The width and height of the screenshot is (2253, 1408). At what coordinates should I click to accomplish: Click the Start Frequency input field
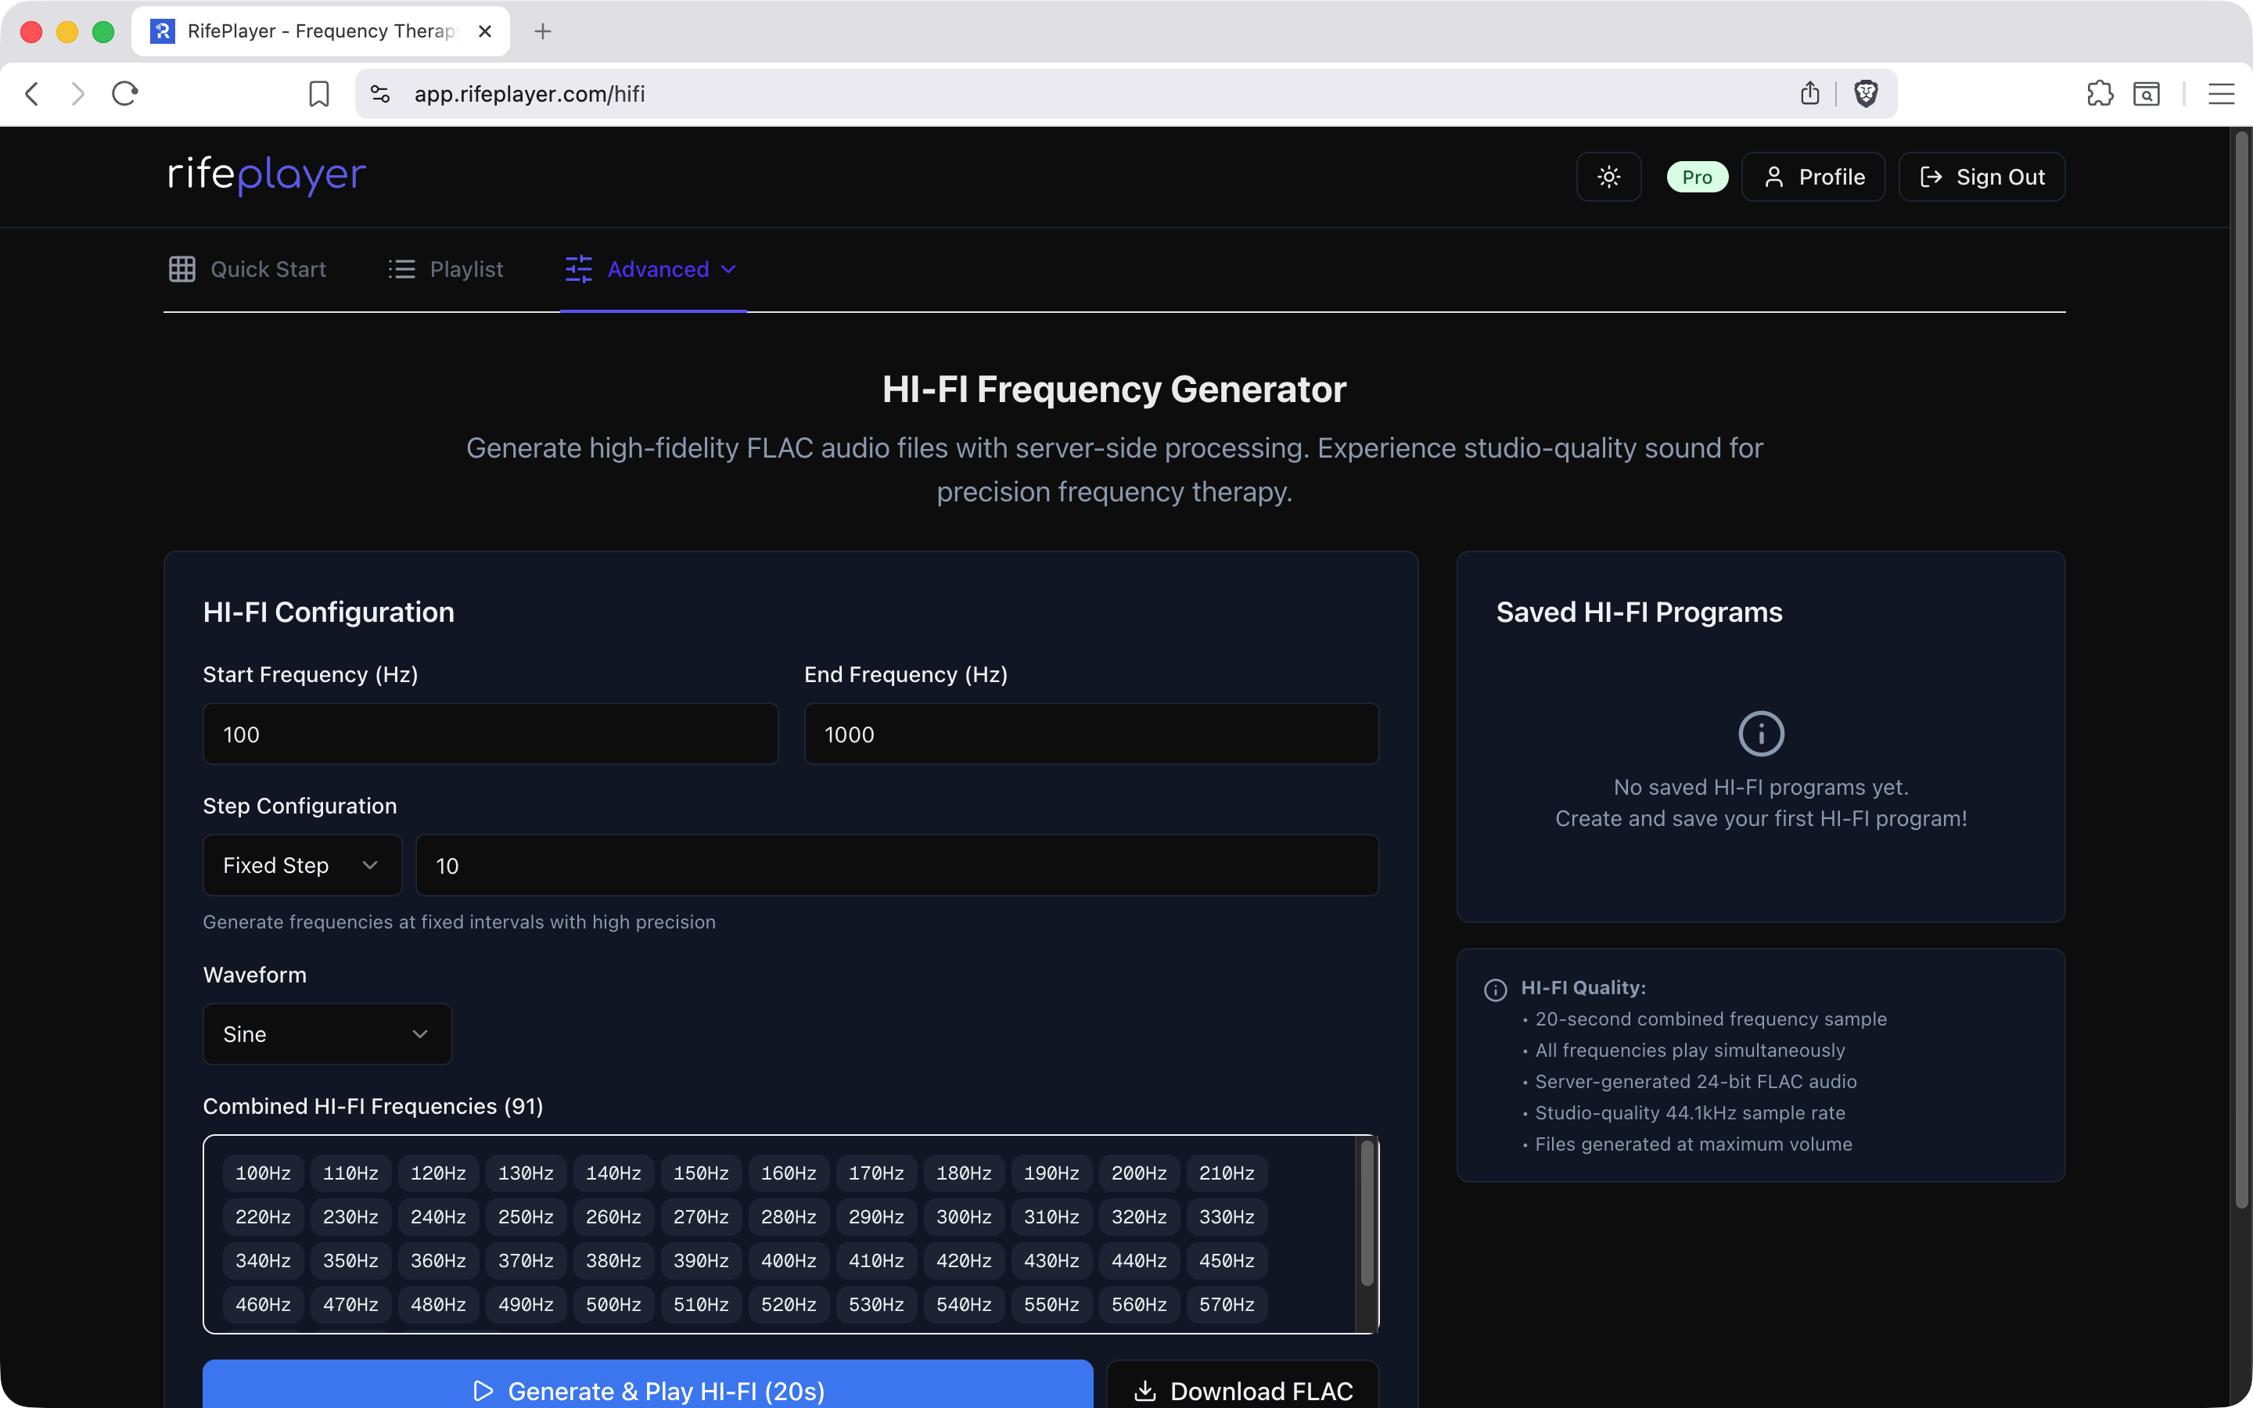pyautogui.click(x=490, y=734)
